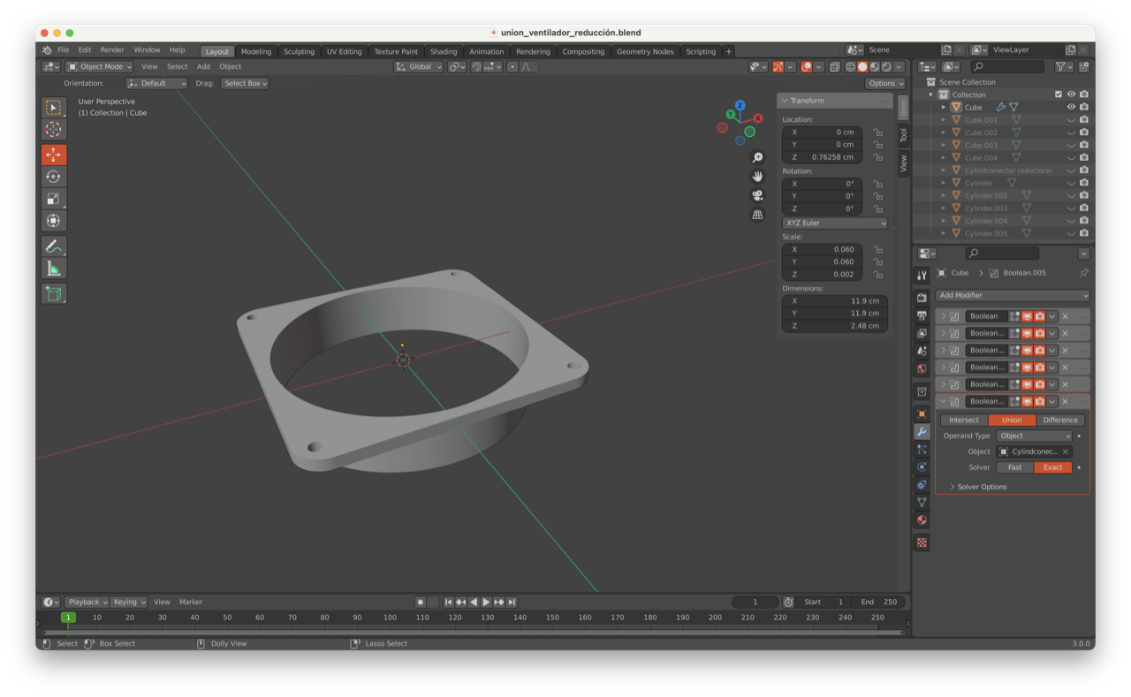Click the Location Z value field

pyautogui.click(x=822, y=157)
